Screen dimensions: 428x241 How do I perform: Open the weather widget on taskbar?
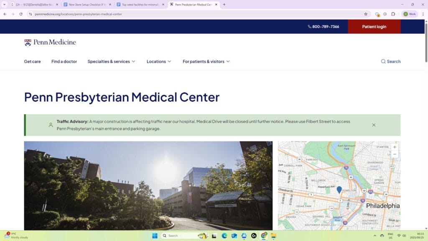pos(16,236)
